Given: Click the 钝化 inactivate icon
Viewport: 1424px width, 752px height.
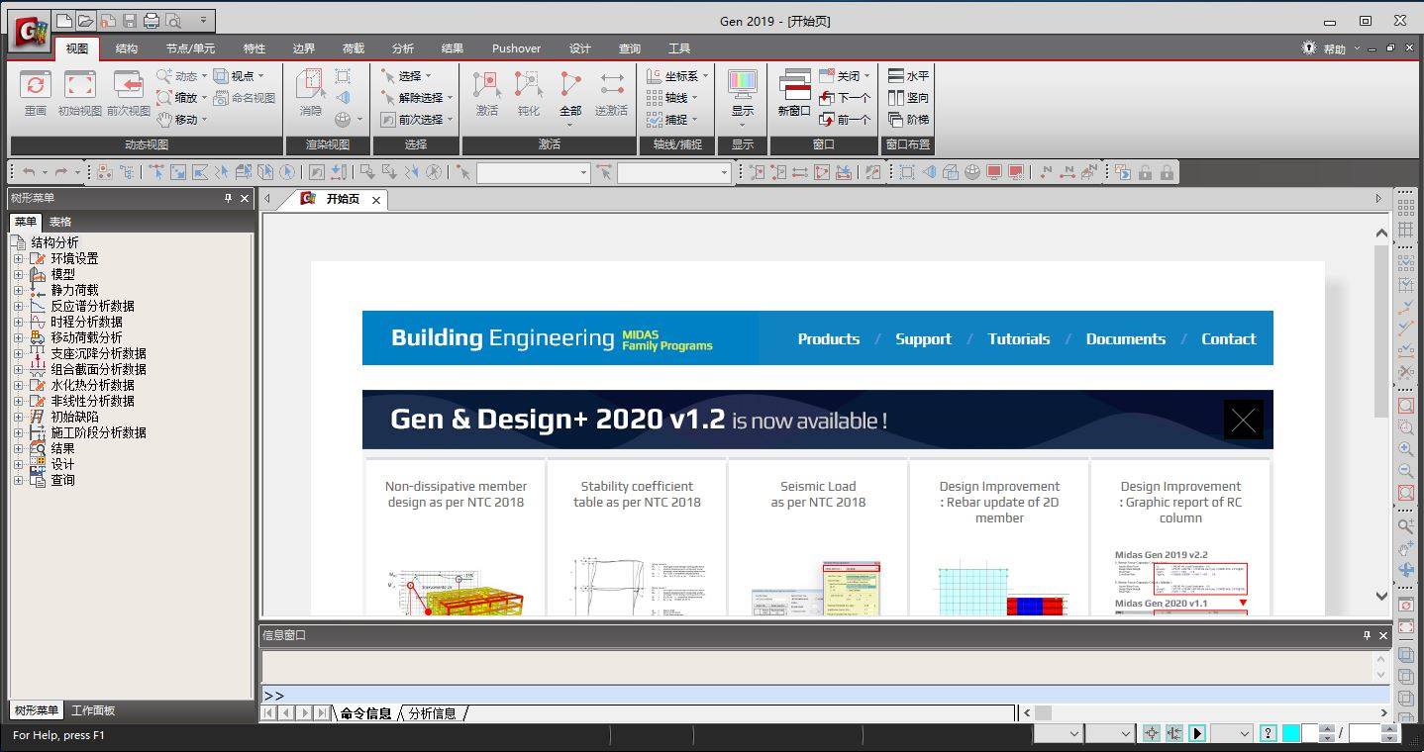Looking at the screenshot, I should click(x=529, y=85).
